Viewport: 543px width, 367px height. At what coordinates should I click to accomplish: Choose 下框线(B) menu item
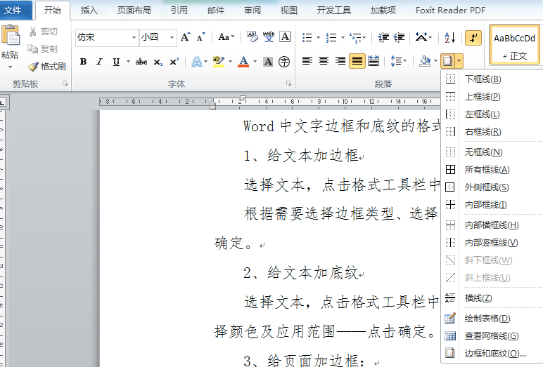point(492,79)
